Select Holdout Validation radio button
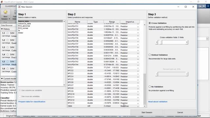 [x=150, y=55]
